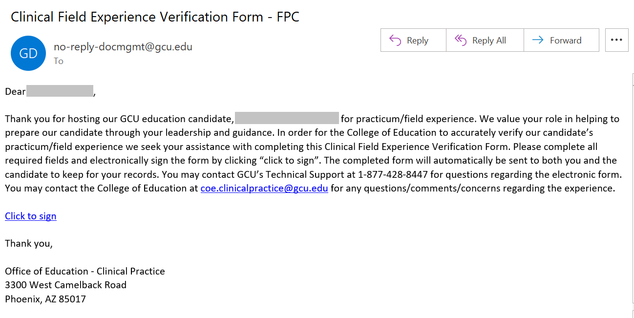
Task: Click the Thank you, closing line
Action: pyautogui.click(x=29, y=243)
